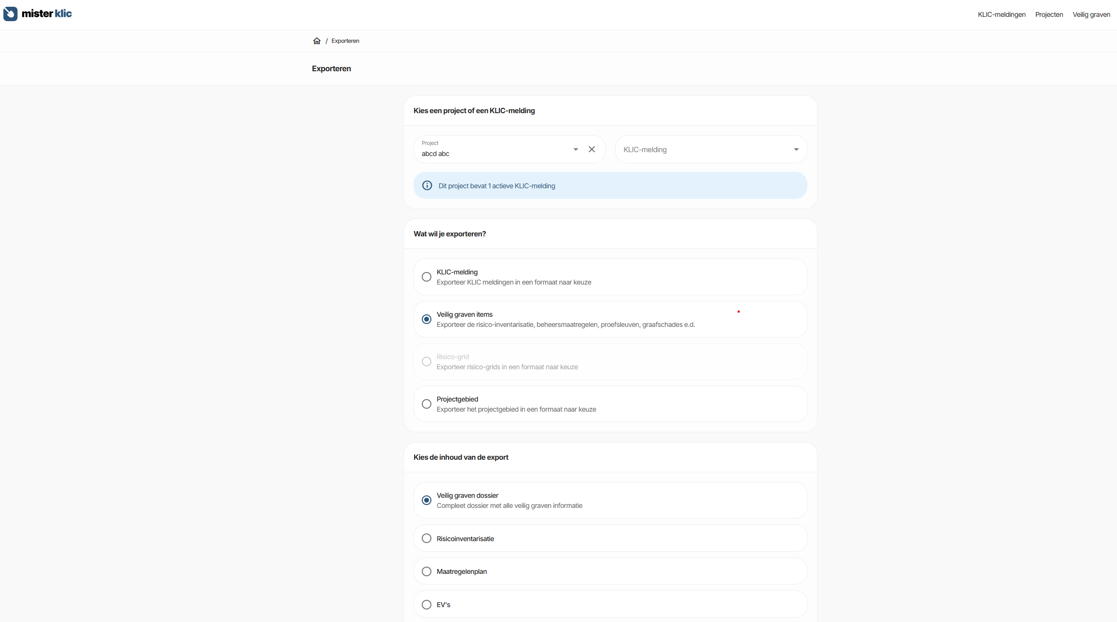The width and height of the screenshot is (1117, 622).
Task: Click the mister klic logo icon
Action: 11,14
